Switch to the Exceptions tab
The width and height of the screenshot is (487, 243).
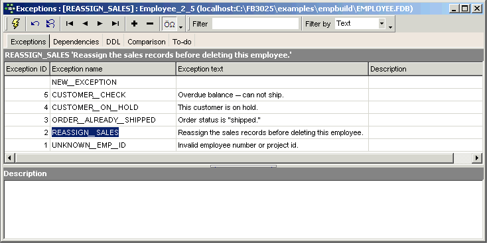29,42
